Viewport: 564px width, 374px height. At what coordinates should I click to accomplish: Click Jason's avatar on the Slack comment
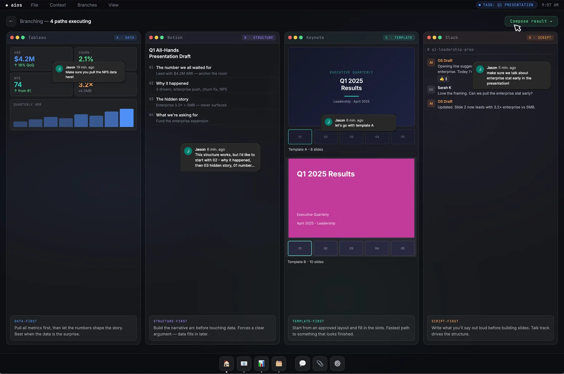480,69
